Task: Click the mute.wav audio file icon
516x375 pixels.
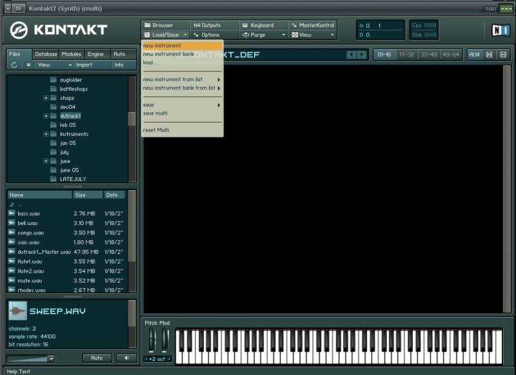Action: [12, 280]
